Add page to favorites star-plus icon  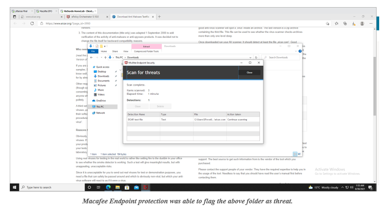pos(327,23)
